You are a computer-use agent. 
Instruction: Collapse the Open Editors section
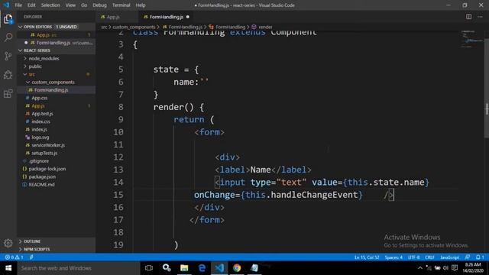coord(56,27)
